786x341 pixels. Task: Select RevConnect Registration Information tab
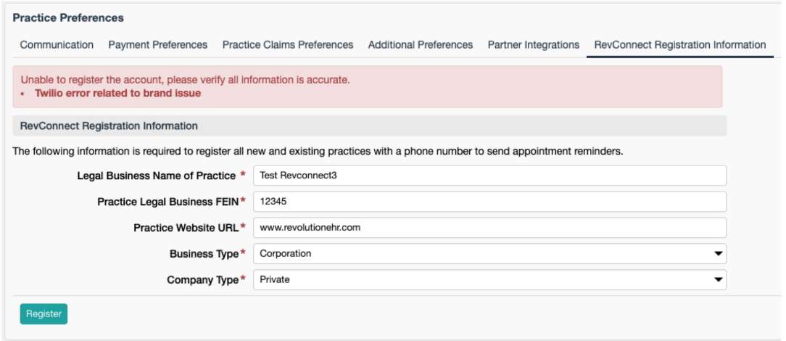pyautogui.click(x=679, y=45)
